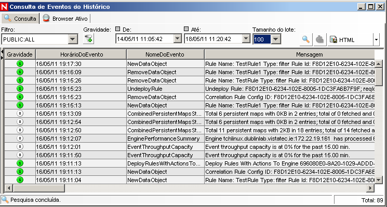The width and height of the screenshot is (387, 207).
Task: Click severity 0 icon in 19:13:09 row
Action: (20, 114)
